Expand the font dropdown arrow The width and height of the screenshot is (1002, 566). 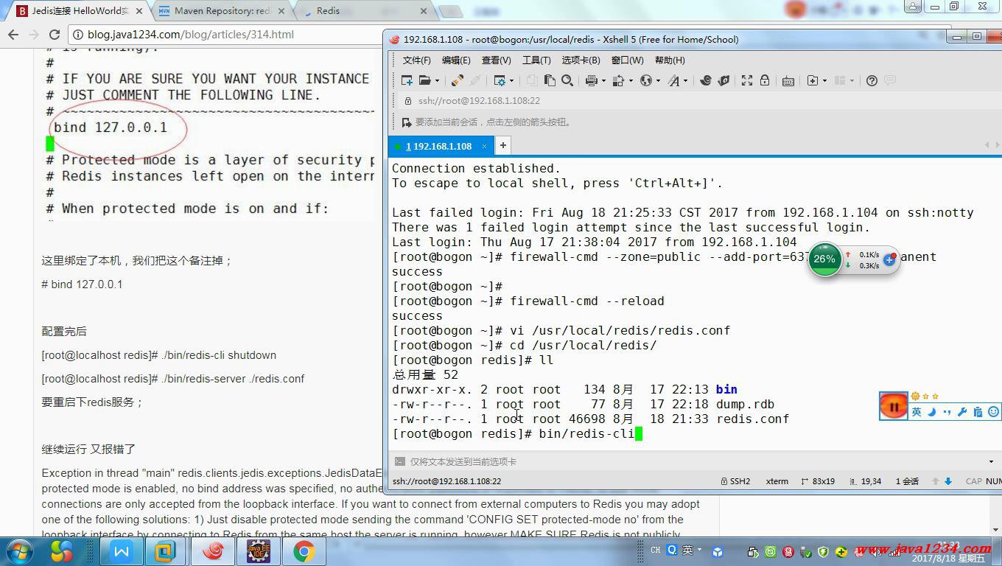[686, 81]
